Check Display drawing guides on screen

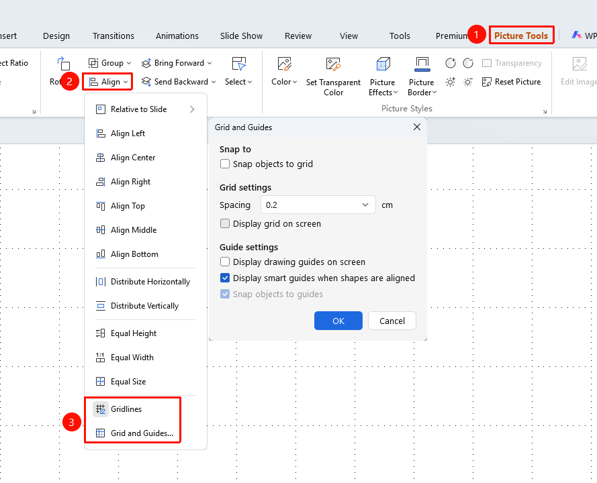click(225, 262)
